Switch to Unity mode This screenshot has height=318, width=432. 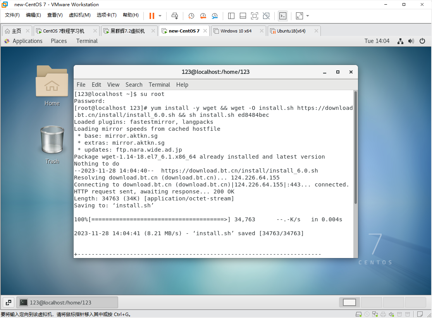[266, 16]
